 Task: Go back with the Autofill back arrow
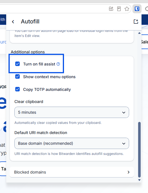[x=13, y=22]
